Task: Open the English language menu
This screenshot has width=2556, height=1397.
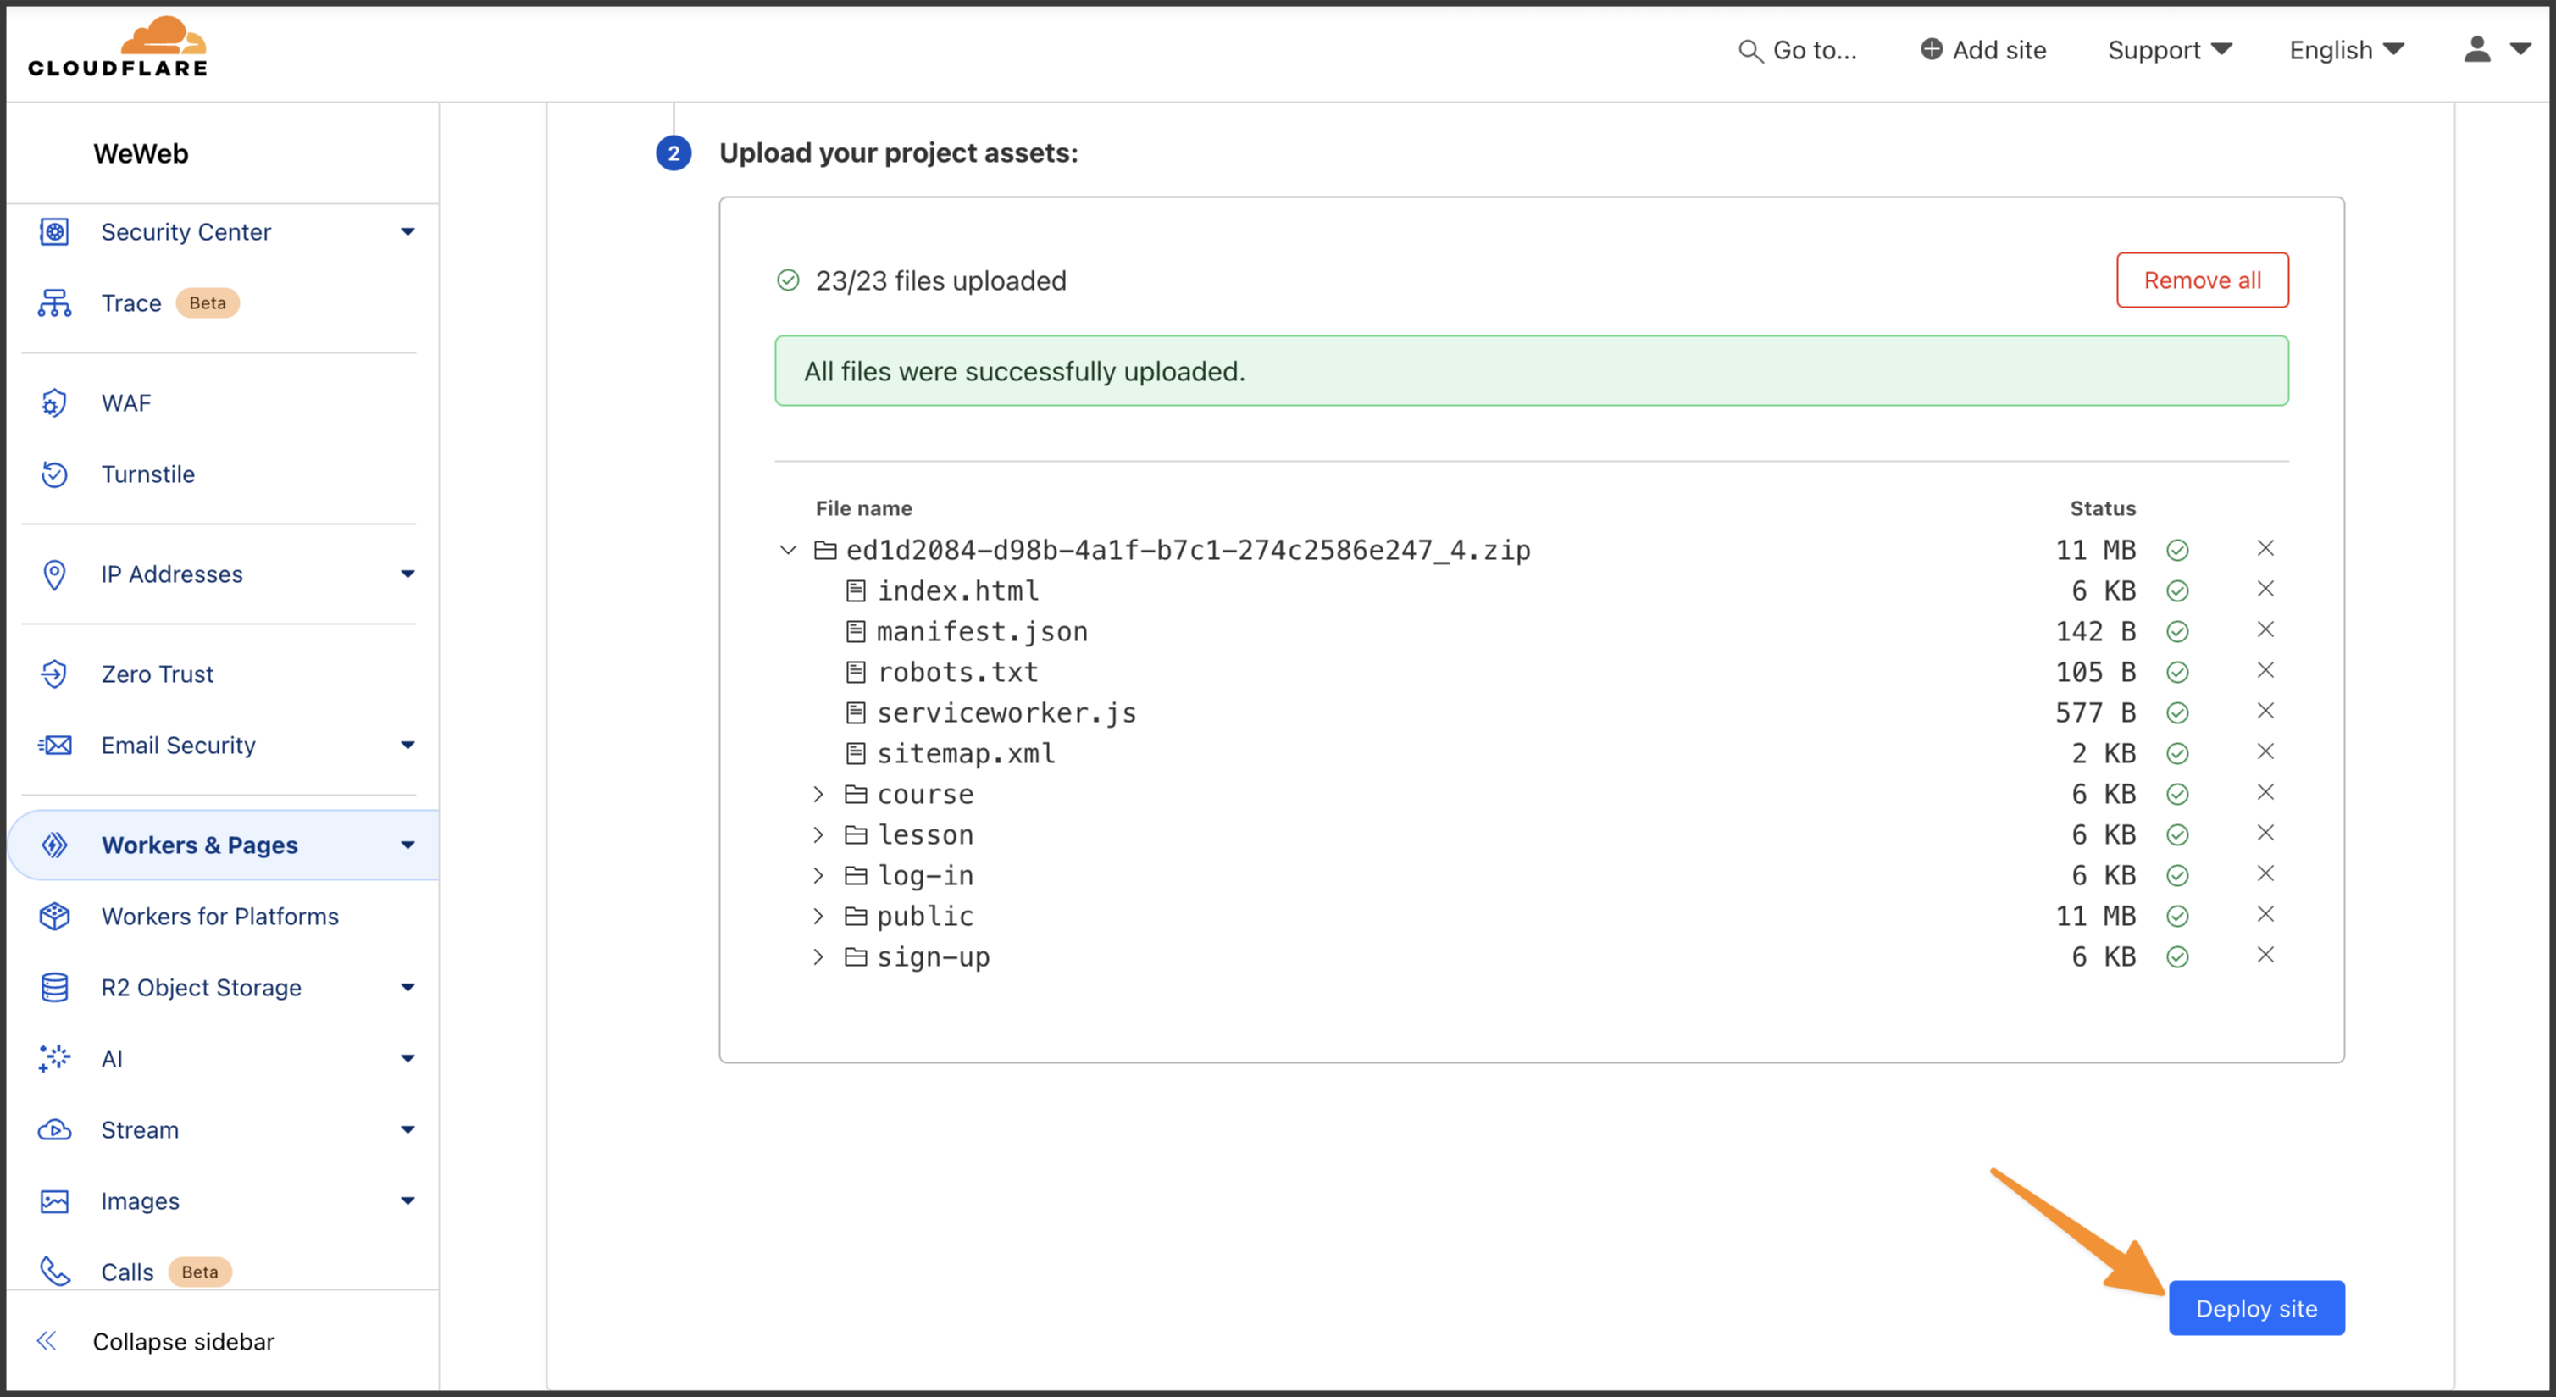Action: click(2346, 50)
